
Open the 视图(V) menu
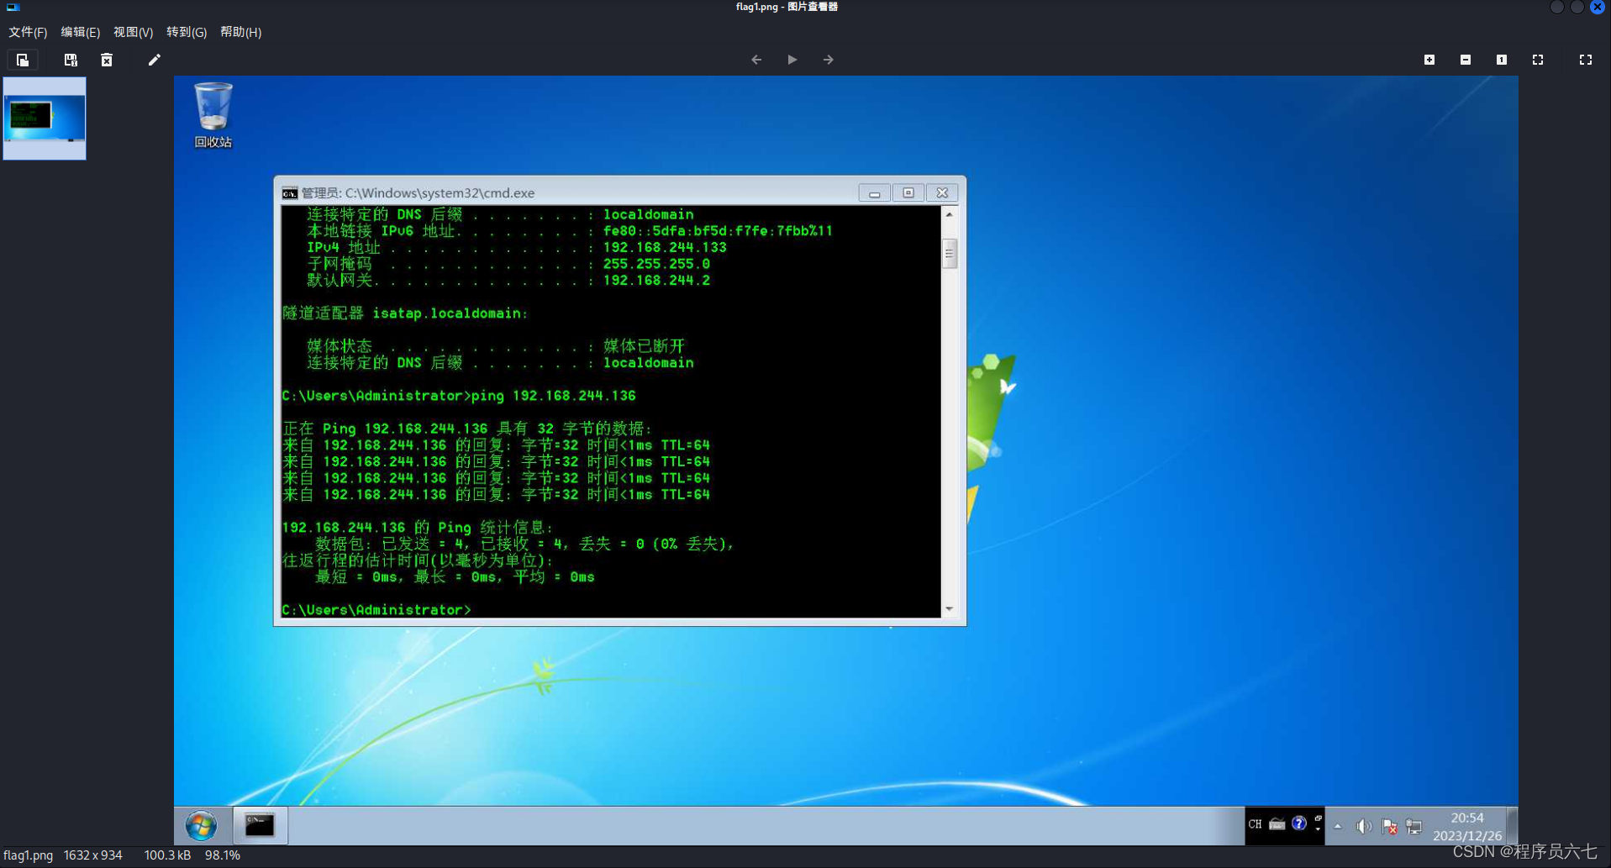pyautogui.click(x=133, y=32)
